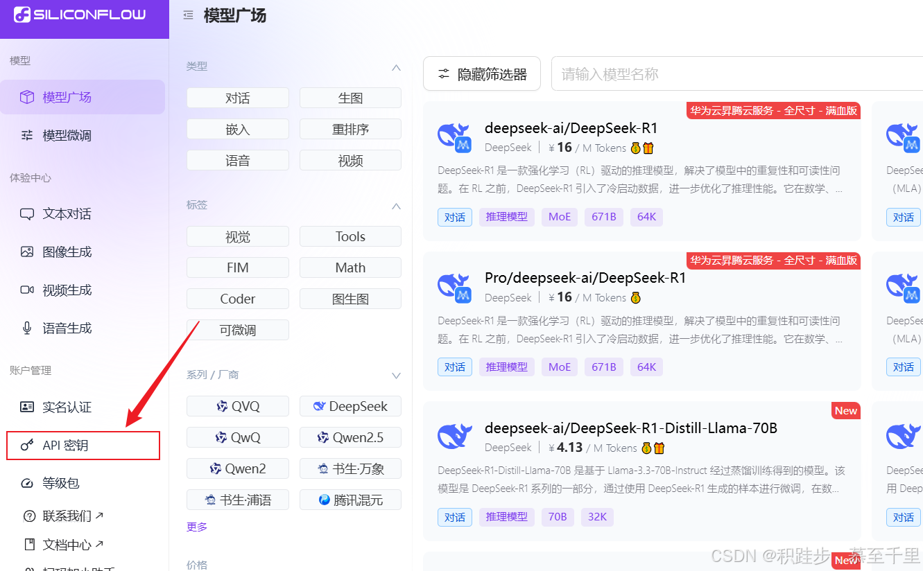Click the gift icon on DeepSeek-R1-Distill-Llama-70B price
The image size is (923, 571).
659,448
